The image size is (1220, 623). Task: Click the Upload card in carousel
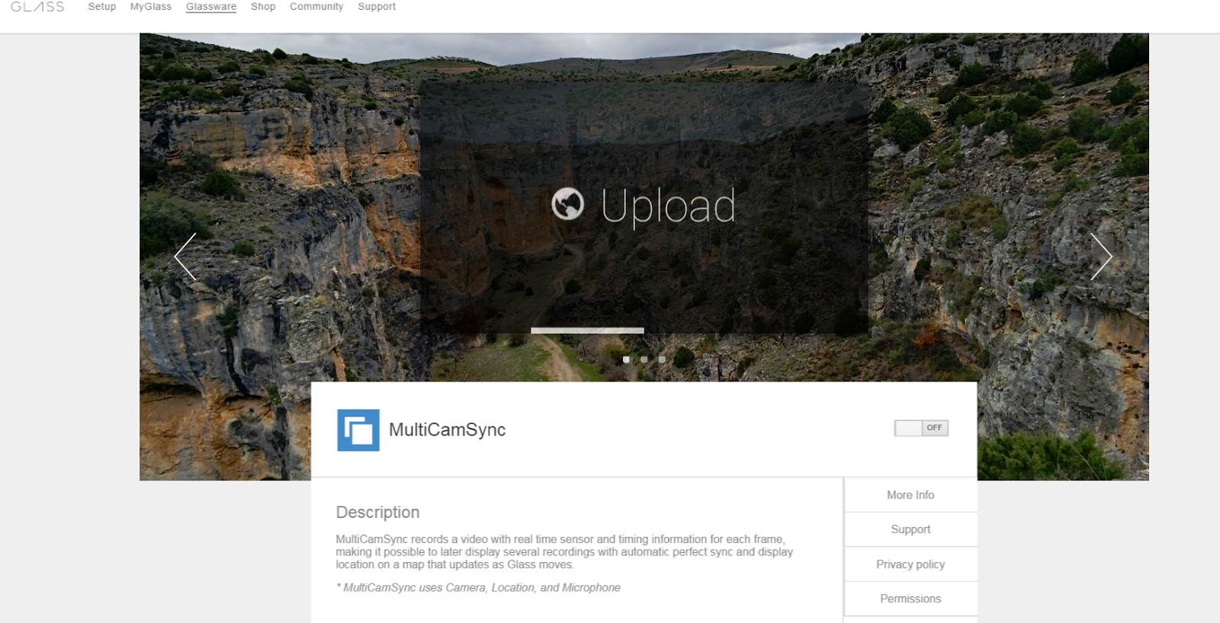pyautogui.click(x=644, y=207)
